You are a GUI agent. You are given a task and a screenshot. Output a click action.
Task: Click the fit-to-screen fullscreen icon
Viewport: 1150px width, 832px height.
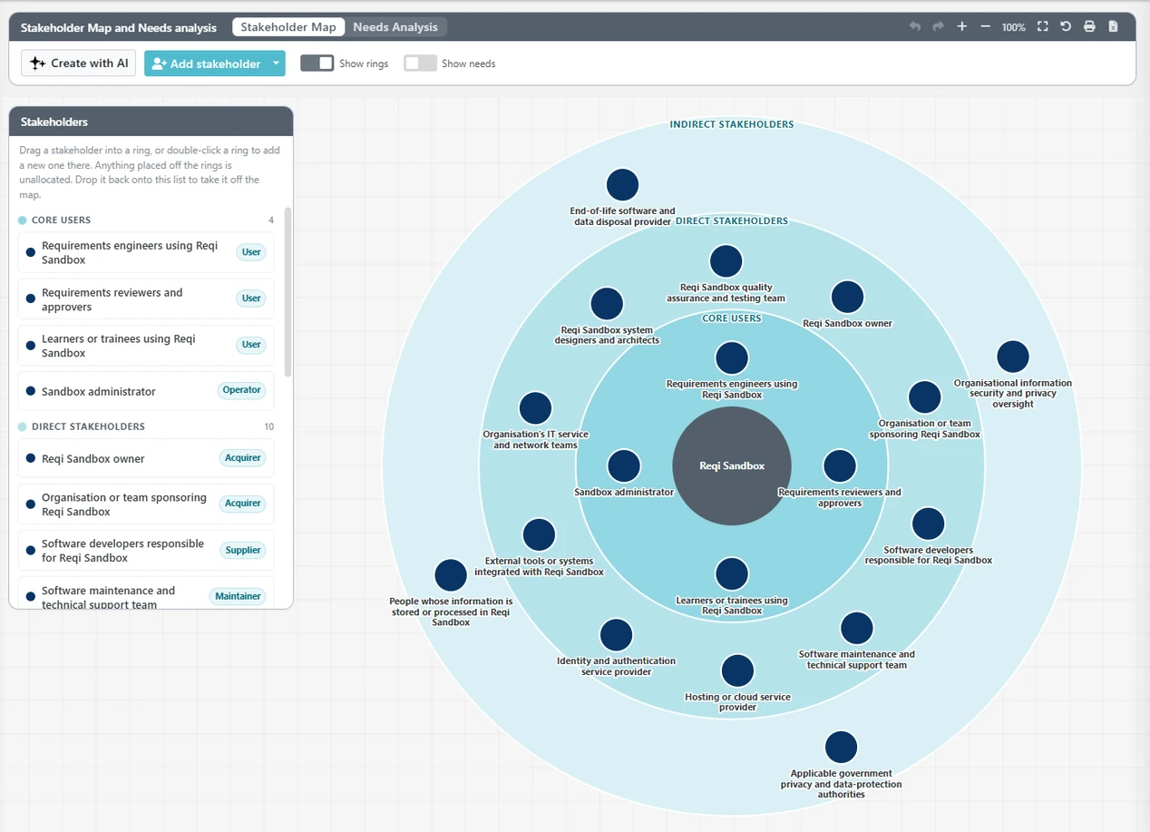1043,27
